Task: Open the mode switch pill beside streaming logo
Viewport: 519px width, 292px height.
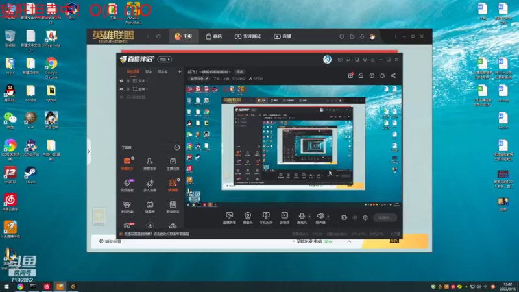Action: click(x=165, y=59)
